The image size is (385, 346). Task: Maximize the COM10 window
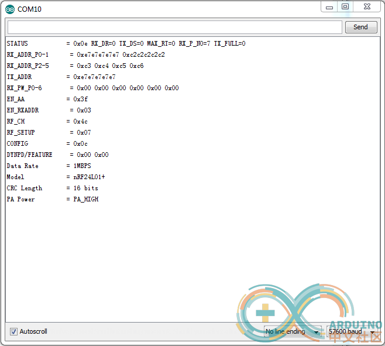tap(345, 6)
